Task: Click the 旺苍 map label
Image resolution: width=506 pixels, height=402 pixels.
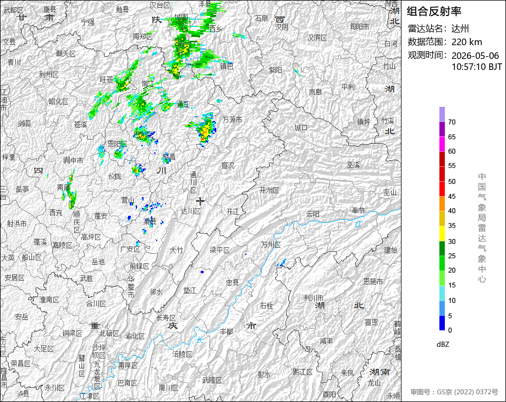Action: click(107, 79)
